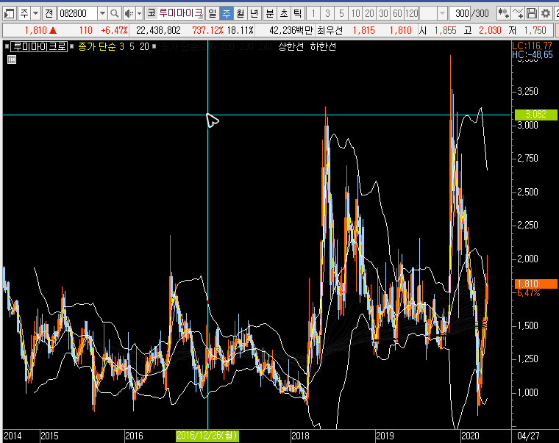Toggle 종가 단순 3 5 20 legend marker

(71, 46)
